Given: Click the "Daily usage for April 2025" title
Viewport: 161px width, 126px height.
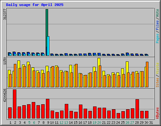Looking at the screenshot, I should 35,5.
